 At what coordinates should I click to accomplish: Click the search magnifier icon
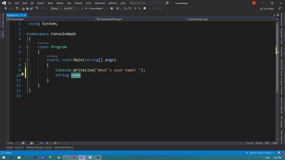tap(167, 3)
